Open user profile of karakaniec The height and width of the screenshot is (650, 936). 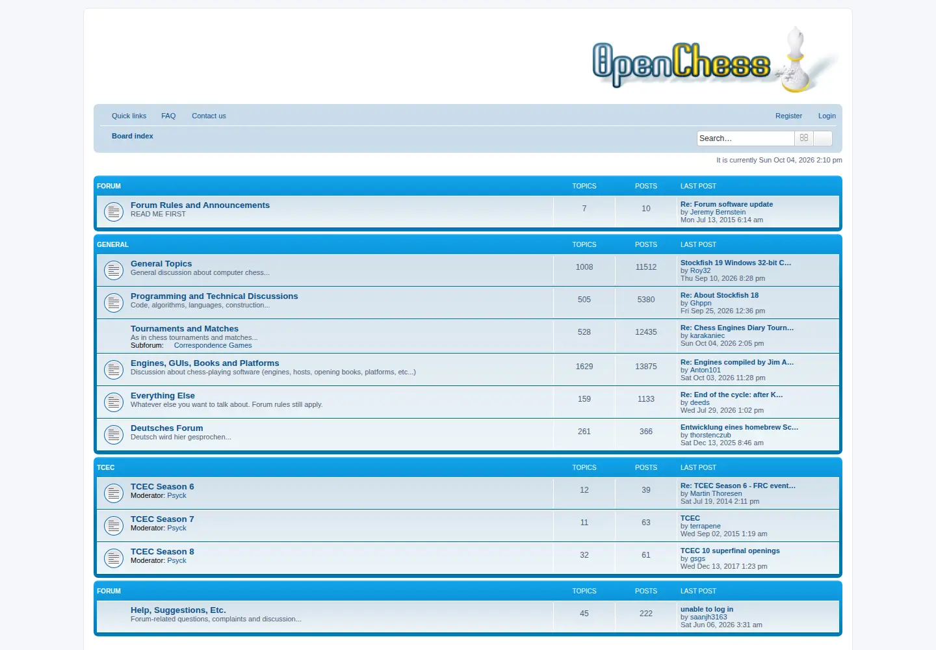[707, 335]
